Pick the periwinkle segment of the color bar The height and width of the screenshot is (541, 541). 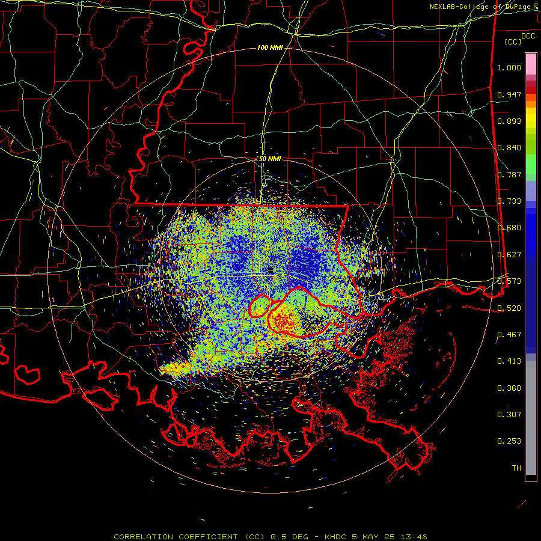coord(531,192)
